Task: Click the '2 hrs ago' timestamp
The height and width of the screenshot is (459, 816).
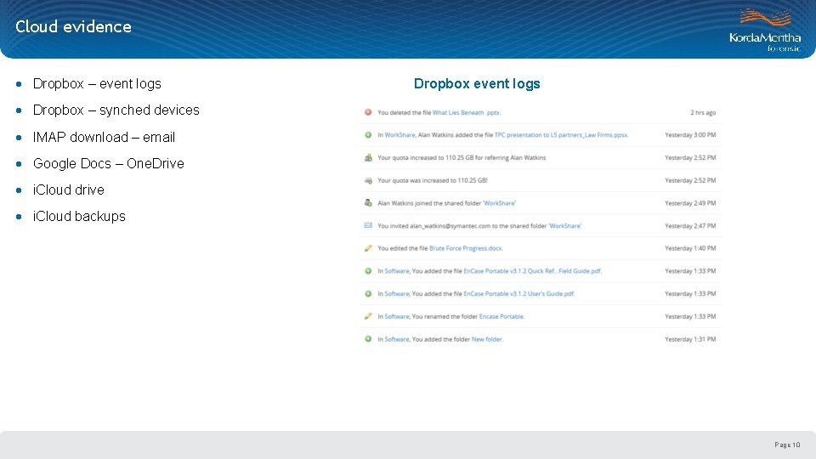Action: [x=703, y=112]
